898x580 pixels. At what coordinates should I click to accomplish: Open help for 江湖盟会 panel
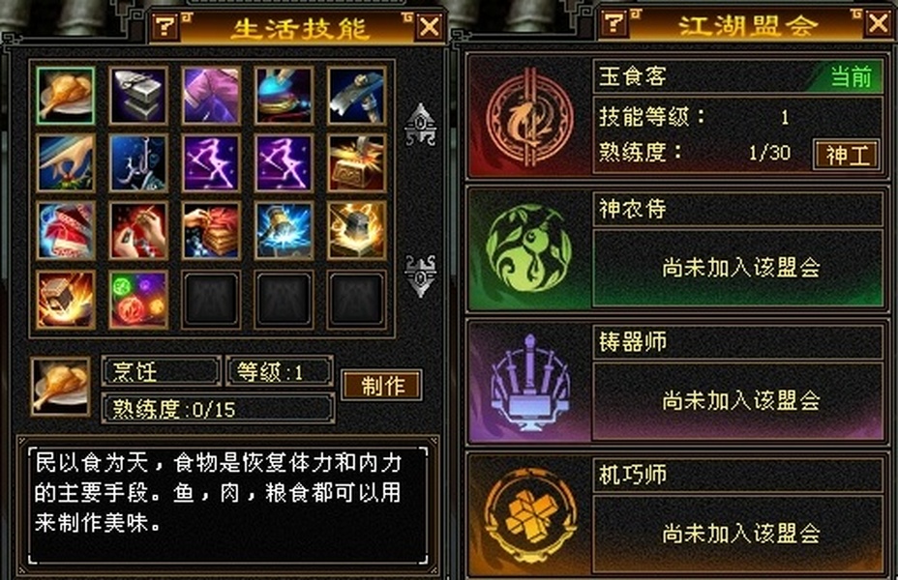point(614,23)
